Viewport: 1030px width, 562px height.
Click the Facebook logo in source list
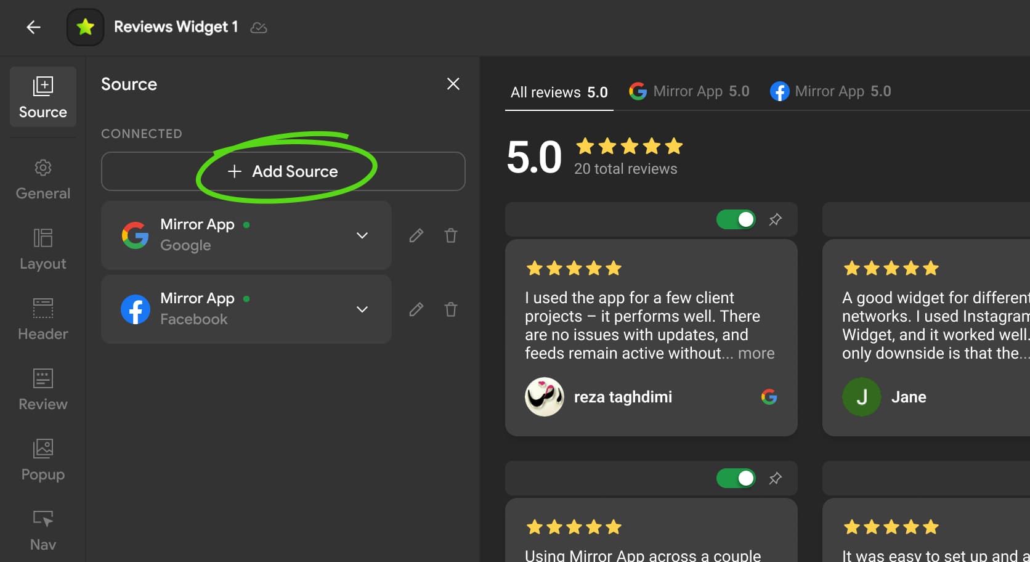(136, 309)
